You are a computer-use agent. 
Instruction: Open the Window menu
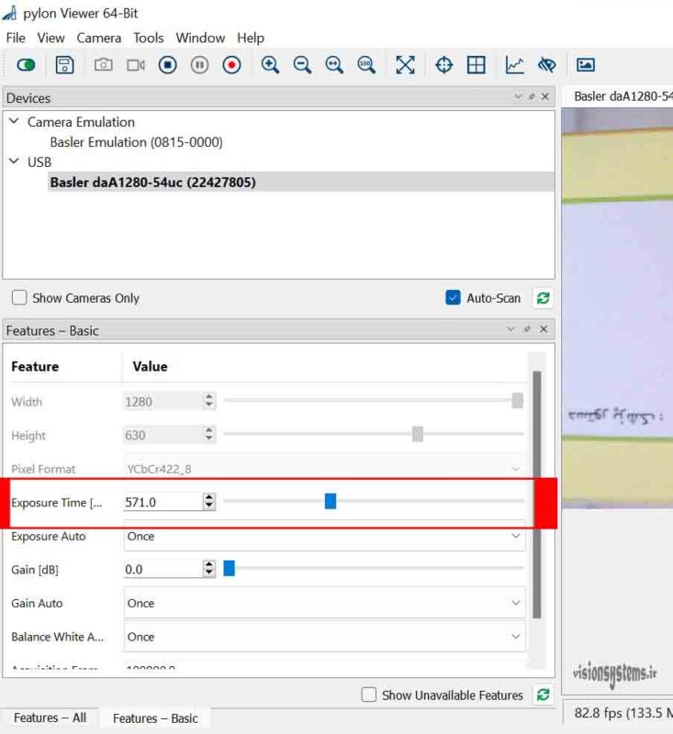click(x=200, y=38)
